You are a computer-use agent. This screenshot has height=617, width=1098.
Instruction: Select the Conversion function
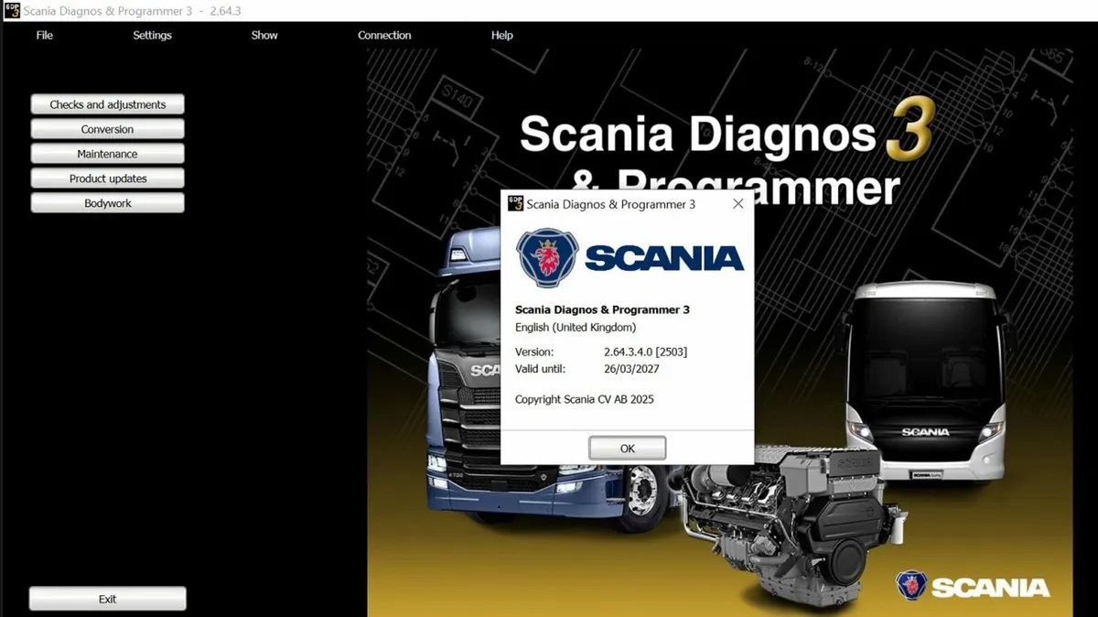(107, 128)
